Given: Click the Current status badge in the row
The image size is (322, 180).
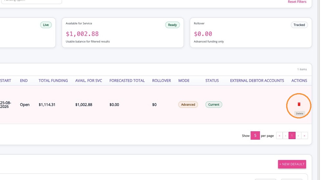Looking at the screenshot, I should click(214, 104).
